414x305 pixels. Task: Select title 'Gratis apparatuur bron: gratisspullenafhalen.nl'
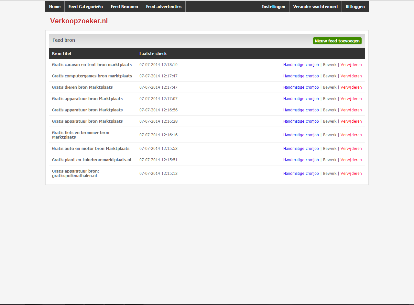[76, 174]
